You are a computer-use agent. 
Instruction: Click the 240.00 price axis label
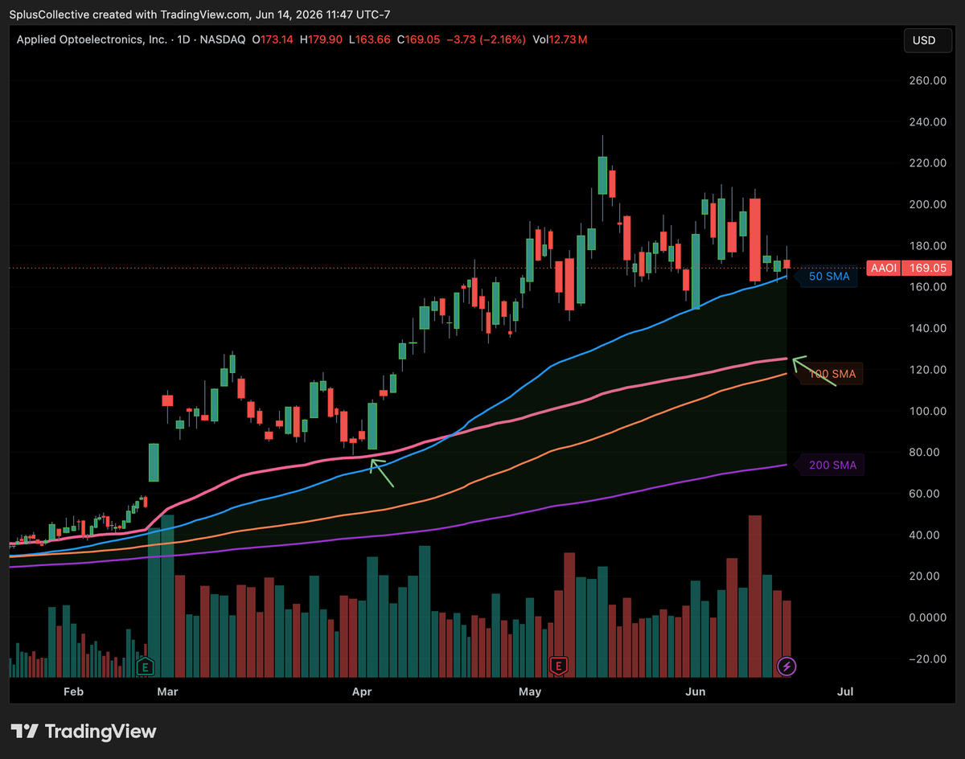pyautogui.click(x=927, y=122)
